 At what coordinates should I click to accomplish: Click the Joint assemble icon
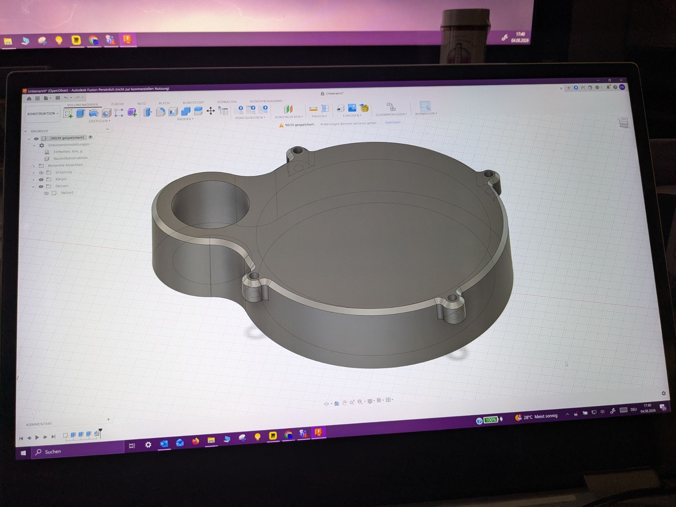pos(391,107)
